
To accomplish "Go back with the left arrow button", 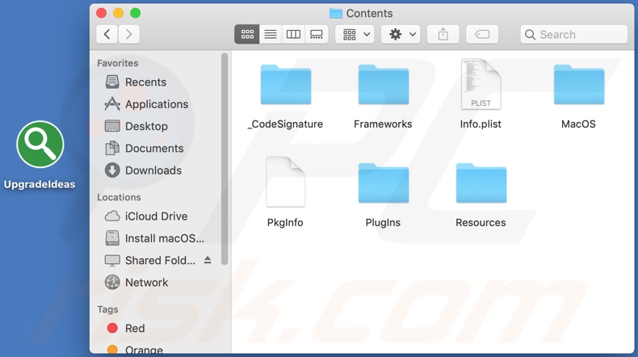I will (x=107, y=35).
